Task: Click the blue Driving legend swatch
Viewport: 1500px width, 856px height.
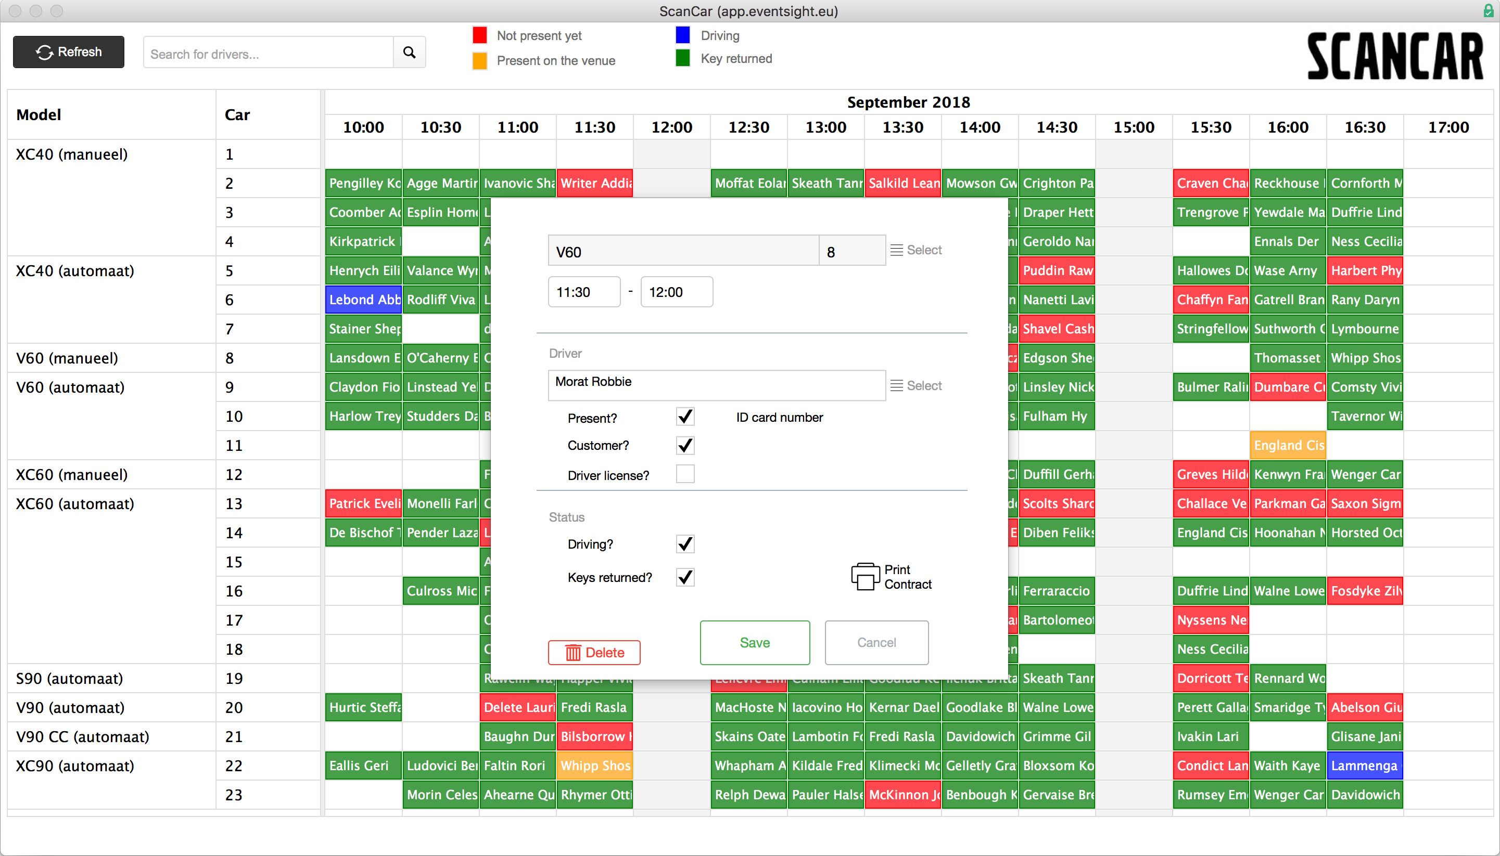Action: pyautogui.click(x=683, y=35)
